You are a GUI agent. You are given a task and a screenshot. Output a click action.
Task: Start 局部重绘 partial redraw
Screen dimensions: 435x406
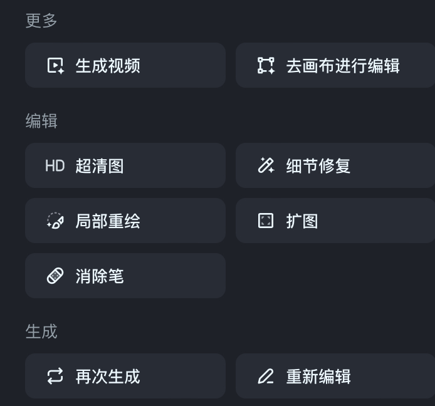(x=108, y=221)
